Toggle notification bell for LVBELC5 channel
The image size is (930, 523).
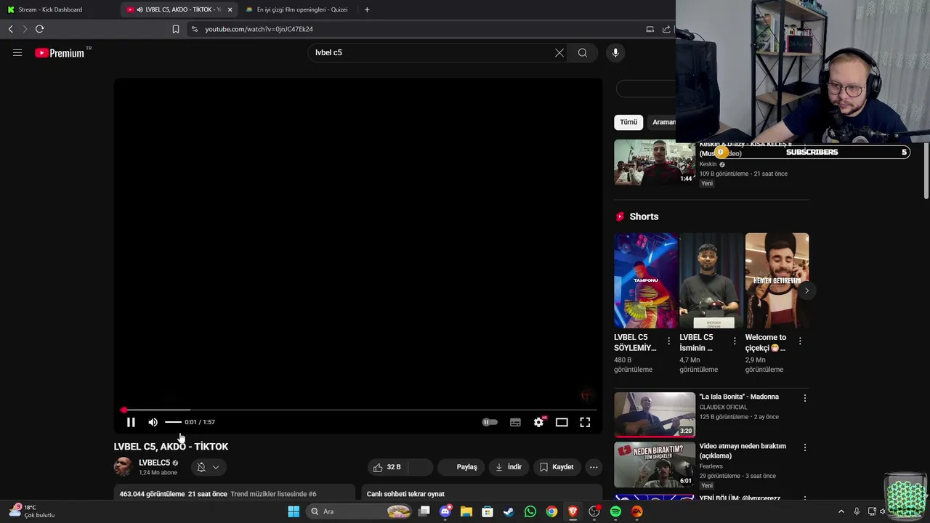click(x=201, y=467)
